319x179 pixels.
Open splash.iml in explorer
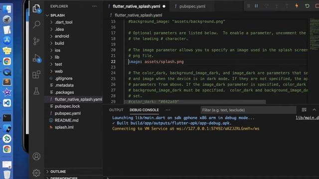(64, 127)
